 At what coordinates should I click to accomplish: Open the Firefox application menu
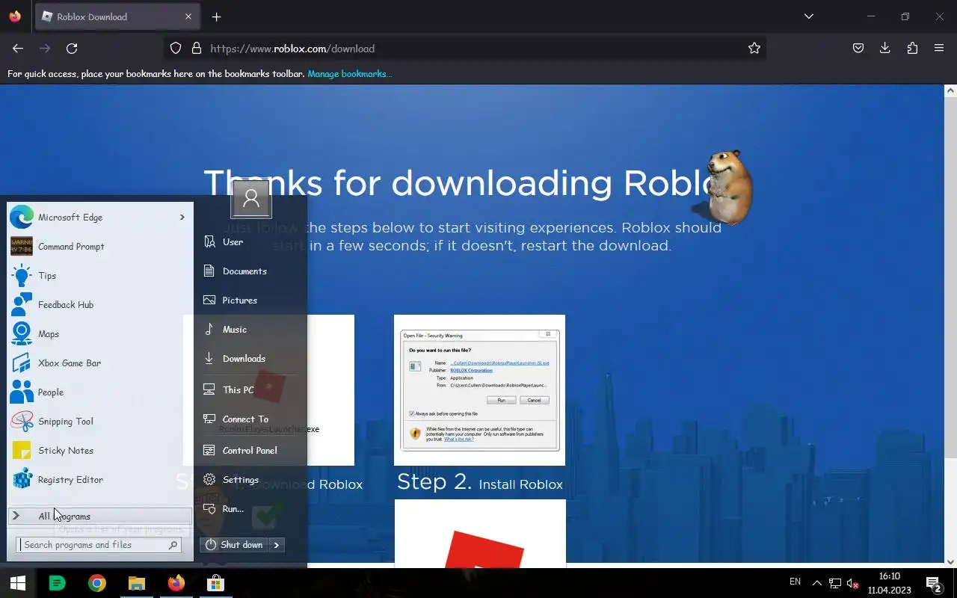pyautogui.click(x=939, y=49)
